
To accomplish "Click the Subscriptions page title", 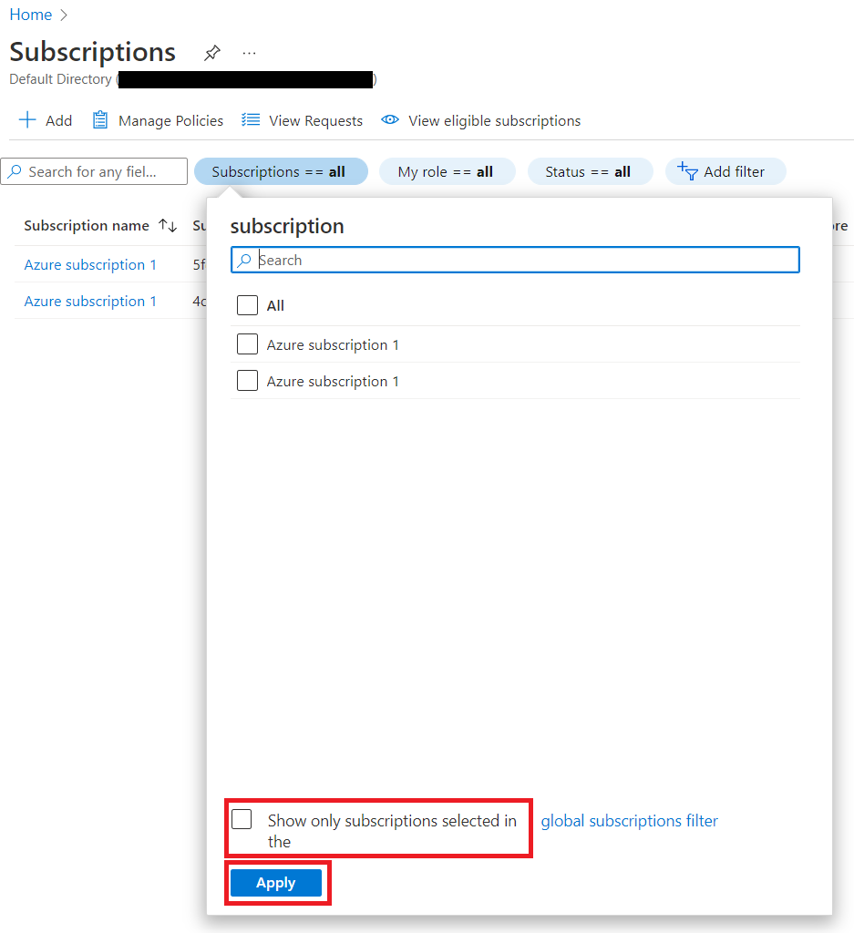I will pos(91,52).
